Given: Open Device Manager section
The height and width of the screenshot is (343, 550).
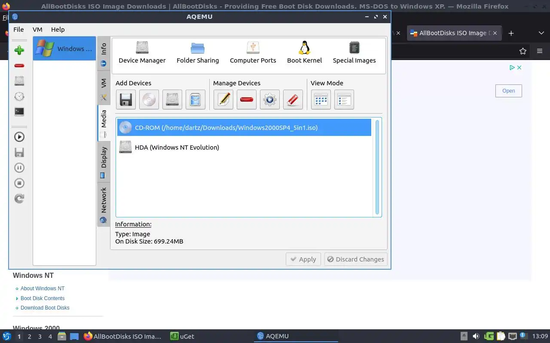Looking at the screenshot, I should click(142, 52).
